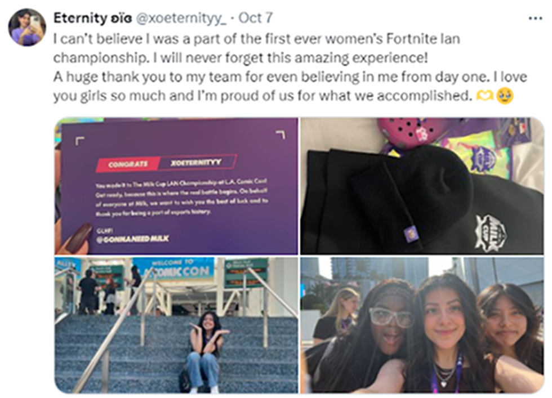Viewport: 552px width, 398px height.
Task: Open the three friends selfie photo
Action: click(422, 325)
